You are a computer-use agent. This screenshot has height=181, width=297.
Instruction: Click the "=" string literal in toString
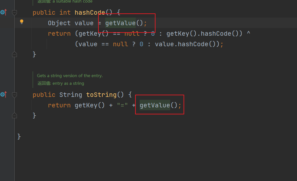click(122, 105)
